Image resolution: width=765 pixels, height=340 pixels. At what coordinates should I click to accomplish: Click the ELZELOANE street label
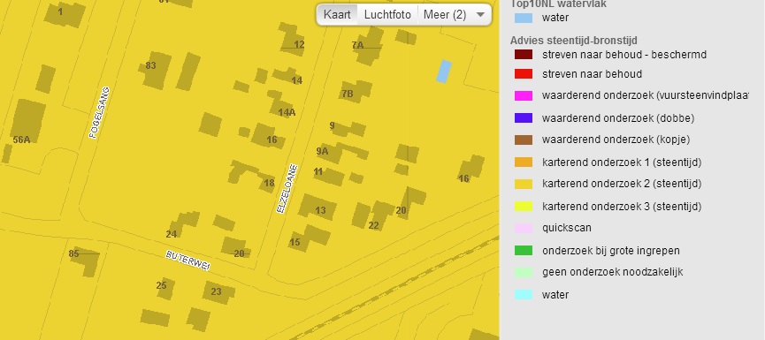click(287, 188)
